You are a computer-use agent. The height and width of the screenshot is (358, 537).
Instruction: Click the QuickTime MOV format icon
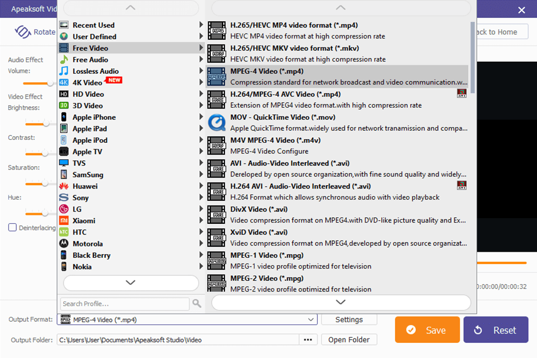pos(217,123)
